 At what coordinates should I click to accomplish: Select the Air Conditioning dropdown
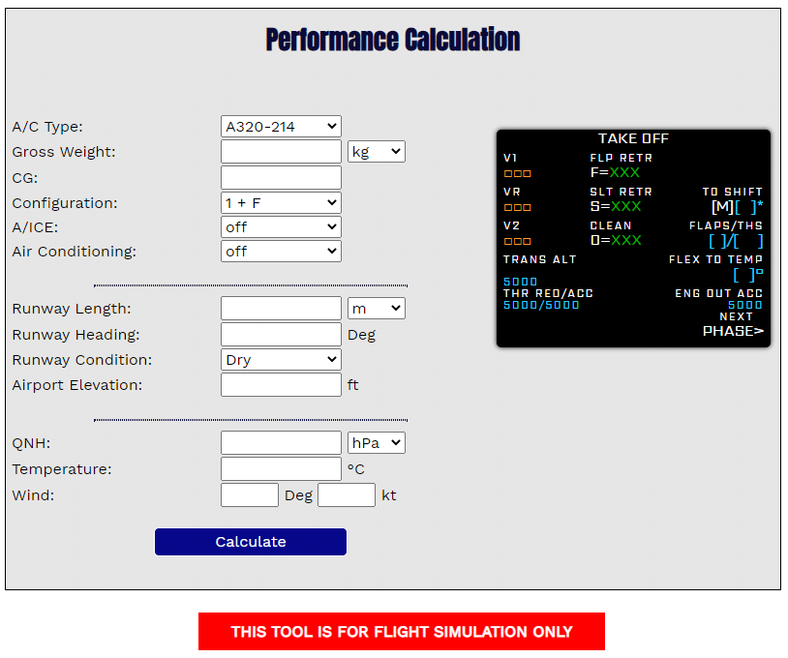pyautogui.click(x=281, y=252)
